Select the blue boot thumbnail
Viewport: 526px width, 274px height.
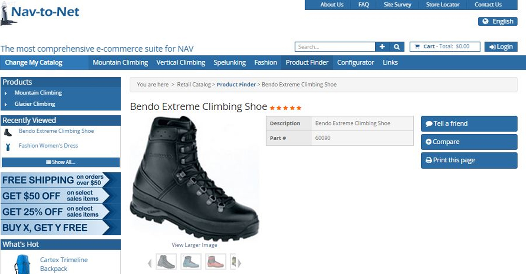(x=191, y=262)
